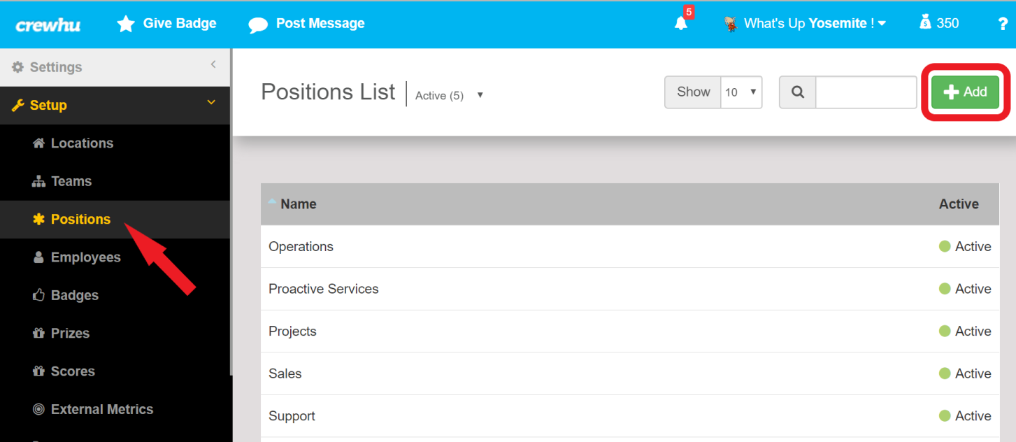1016x442 pixels.
Task: Click the Scores gift icon
Action: pyautogui.click(x=39, y=371)
